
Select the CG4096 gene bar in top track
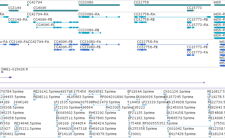(x=56, y=11)
